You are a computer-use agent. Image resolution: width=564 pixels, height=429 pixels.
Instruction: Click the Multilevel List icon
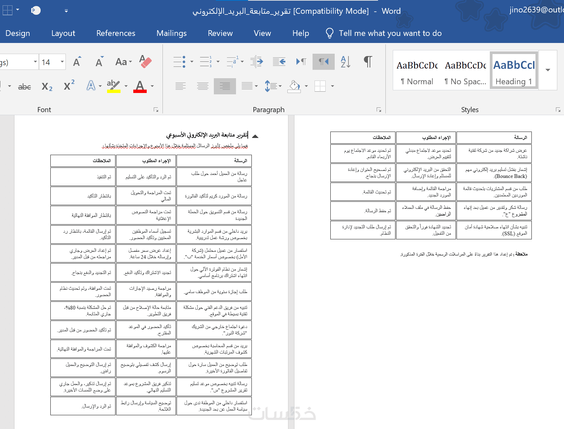coord(232,62)
